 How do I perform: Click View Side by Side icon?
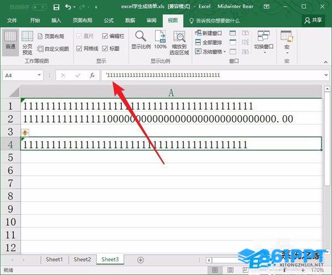pyautogui.click(x=245, y=33)
